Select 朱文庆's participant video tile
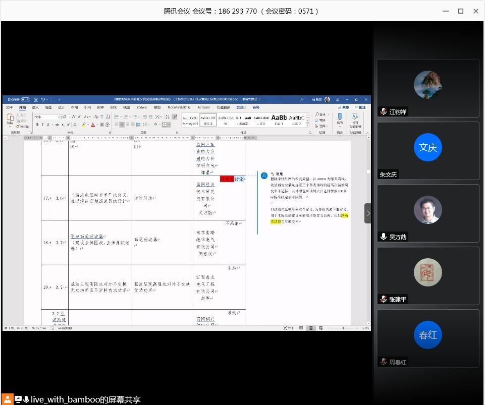This screenshot has width=485, height=405. coord(428,151)
